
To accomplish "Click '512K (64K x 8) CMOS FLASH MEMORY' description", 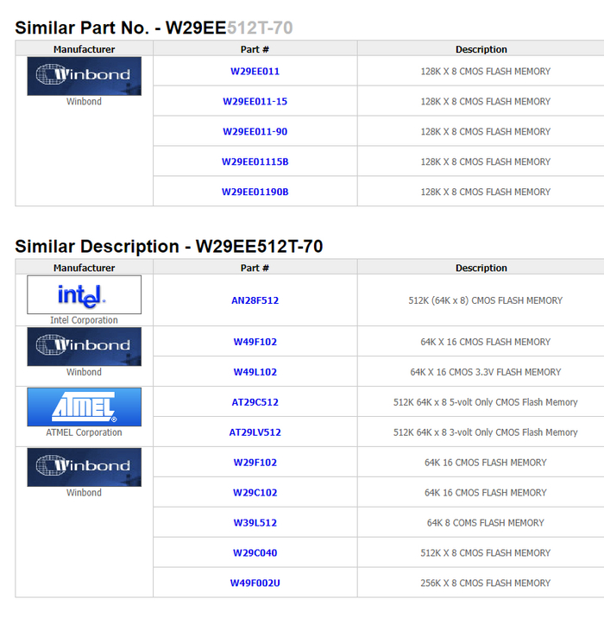I will (x=486, y=300).
